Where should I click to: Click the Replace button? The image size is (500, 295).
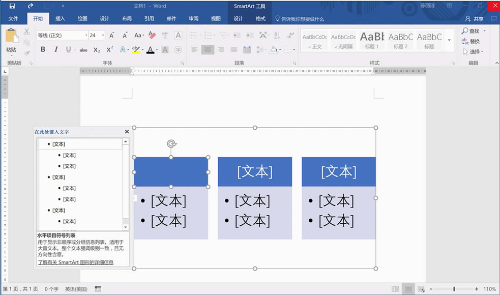click(470, 41)
